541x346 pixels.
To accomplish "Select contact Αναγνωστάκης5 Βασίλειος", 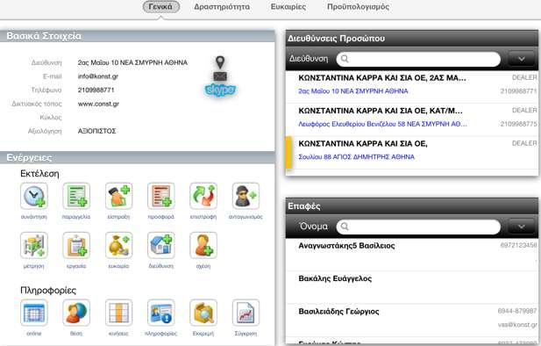I will tap(412, 254).
